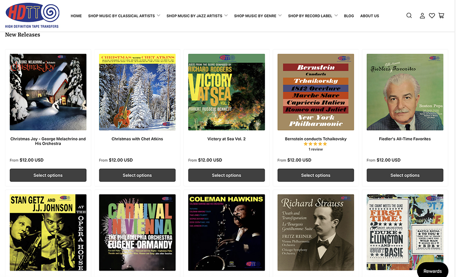Expand Shop Music by Jazz Artists menu
The width and height of the screenshot is (456, 277).
pyautogui.click(x=197, y=16)
